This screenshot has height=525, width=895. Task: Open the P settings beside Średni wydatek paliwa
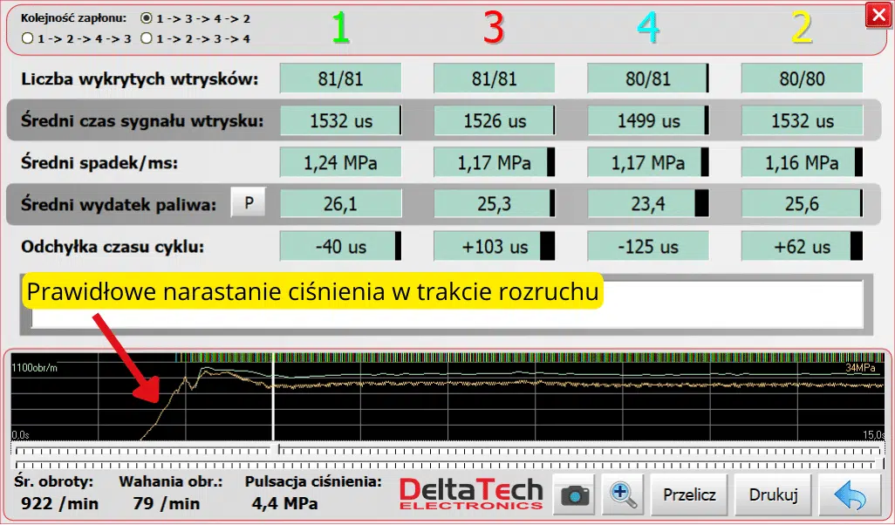248,201
